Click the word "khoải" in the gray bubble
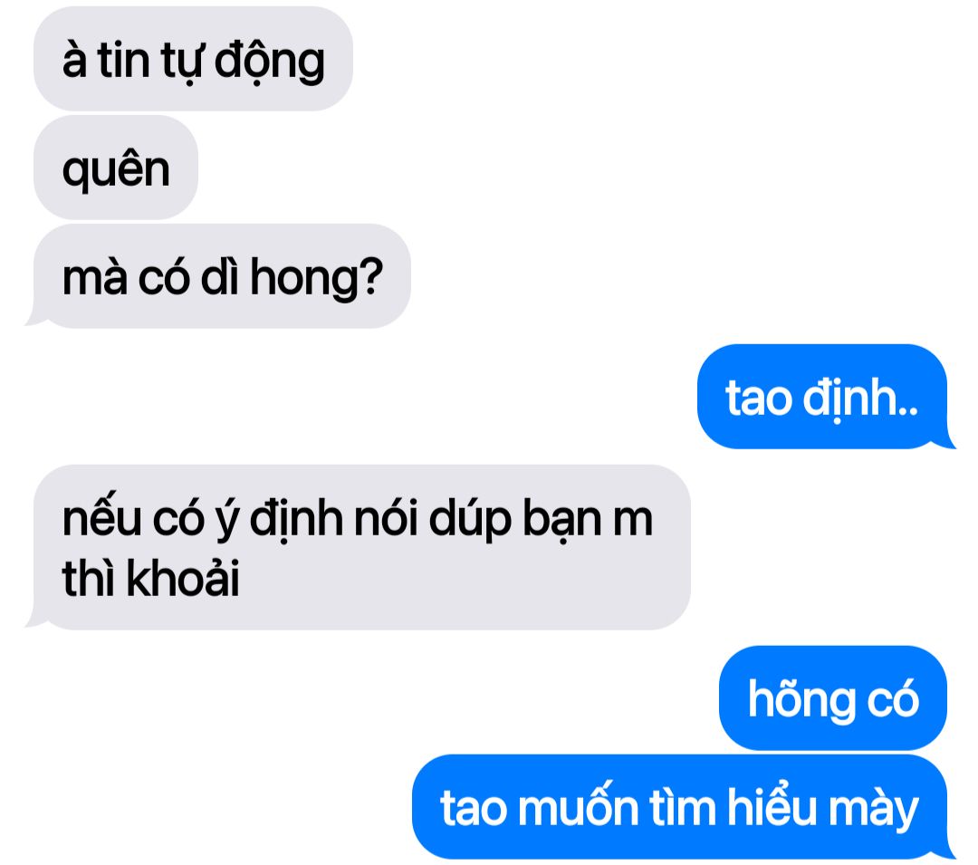This screenshot has height=865, width=978. pos(183,578)
